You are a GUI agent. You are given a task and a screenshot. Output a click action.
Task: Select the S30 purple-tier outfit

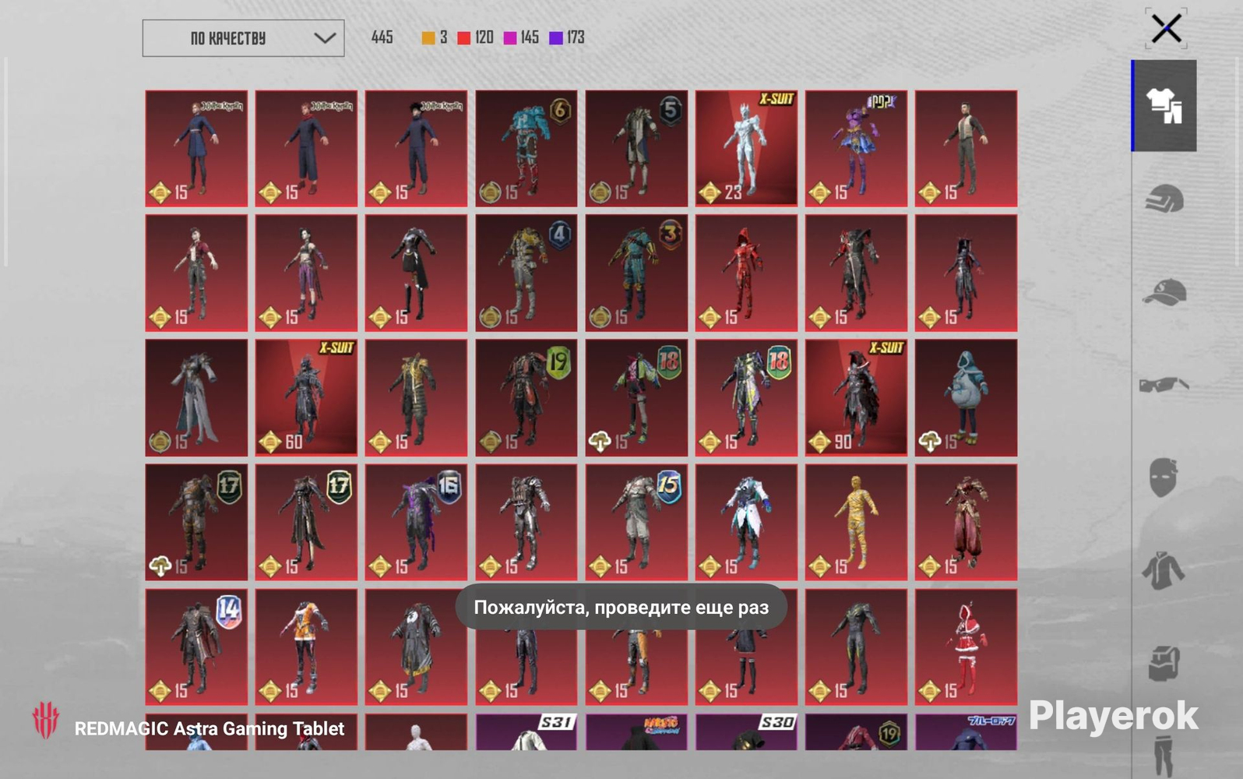[746, 732]
